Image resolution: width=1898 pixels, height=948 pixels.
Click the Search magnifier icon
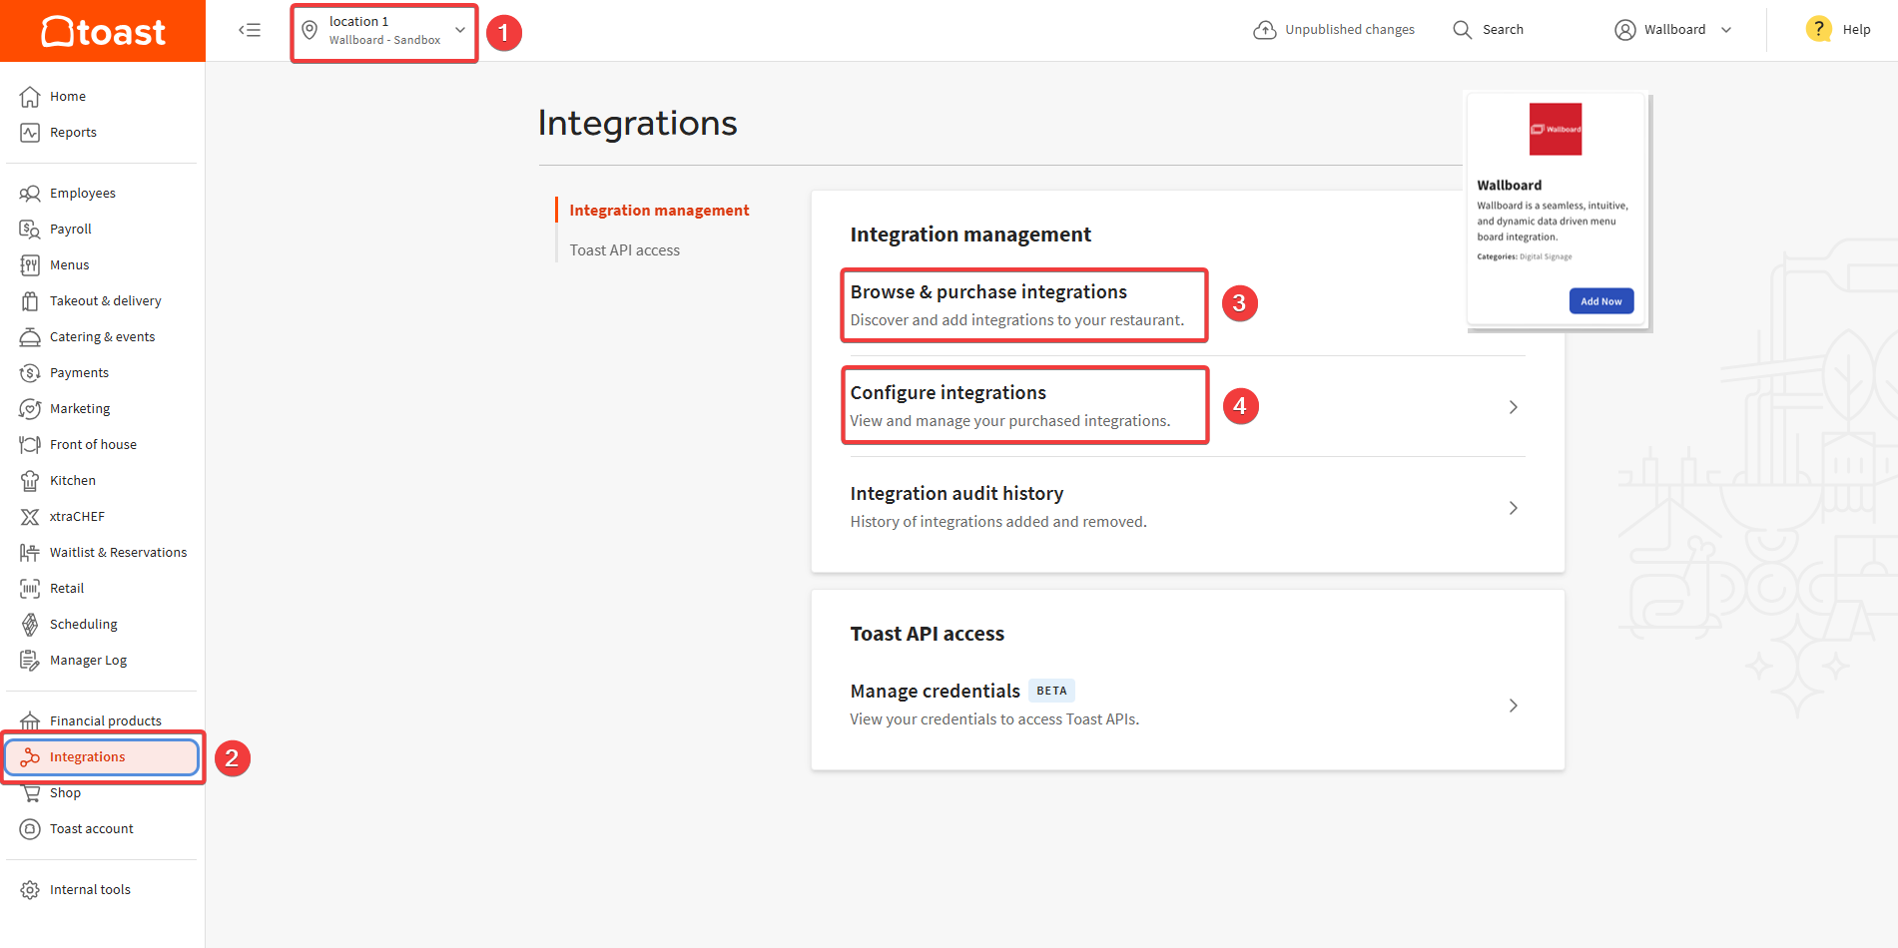pos(1463,30)
